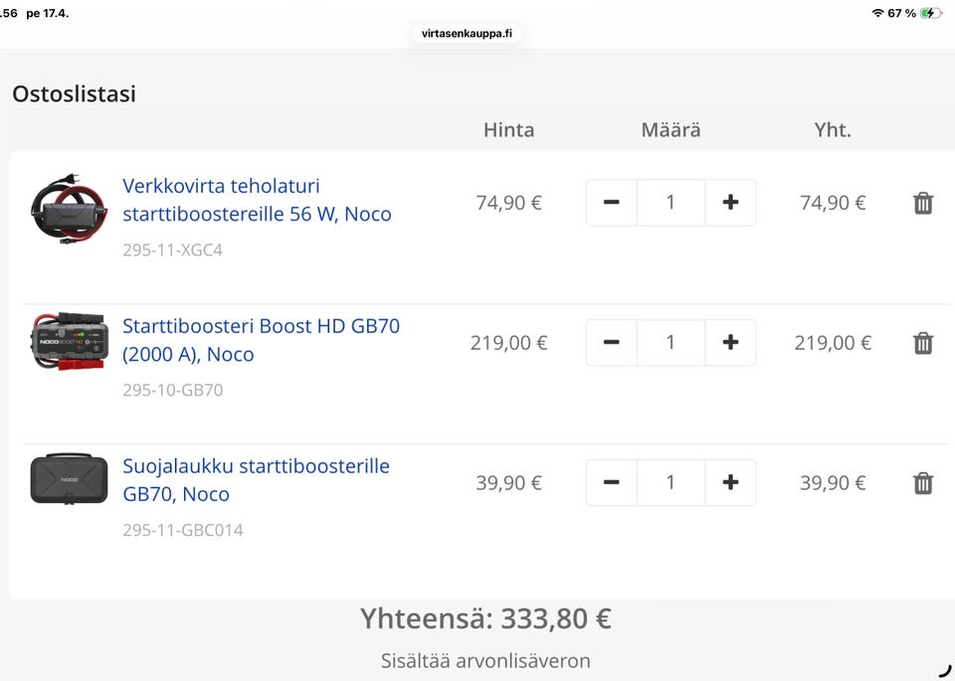Tap the GB70 jump starter thumbnail
Screen dimensions: 955x681
(x=68, y=341)
